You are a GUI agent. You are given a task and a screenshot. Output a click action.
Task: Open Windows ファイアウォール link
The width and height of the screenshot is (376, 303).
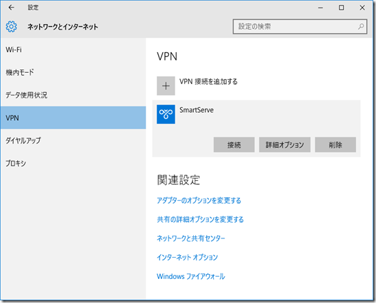pos(190,276)
